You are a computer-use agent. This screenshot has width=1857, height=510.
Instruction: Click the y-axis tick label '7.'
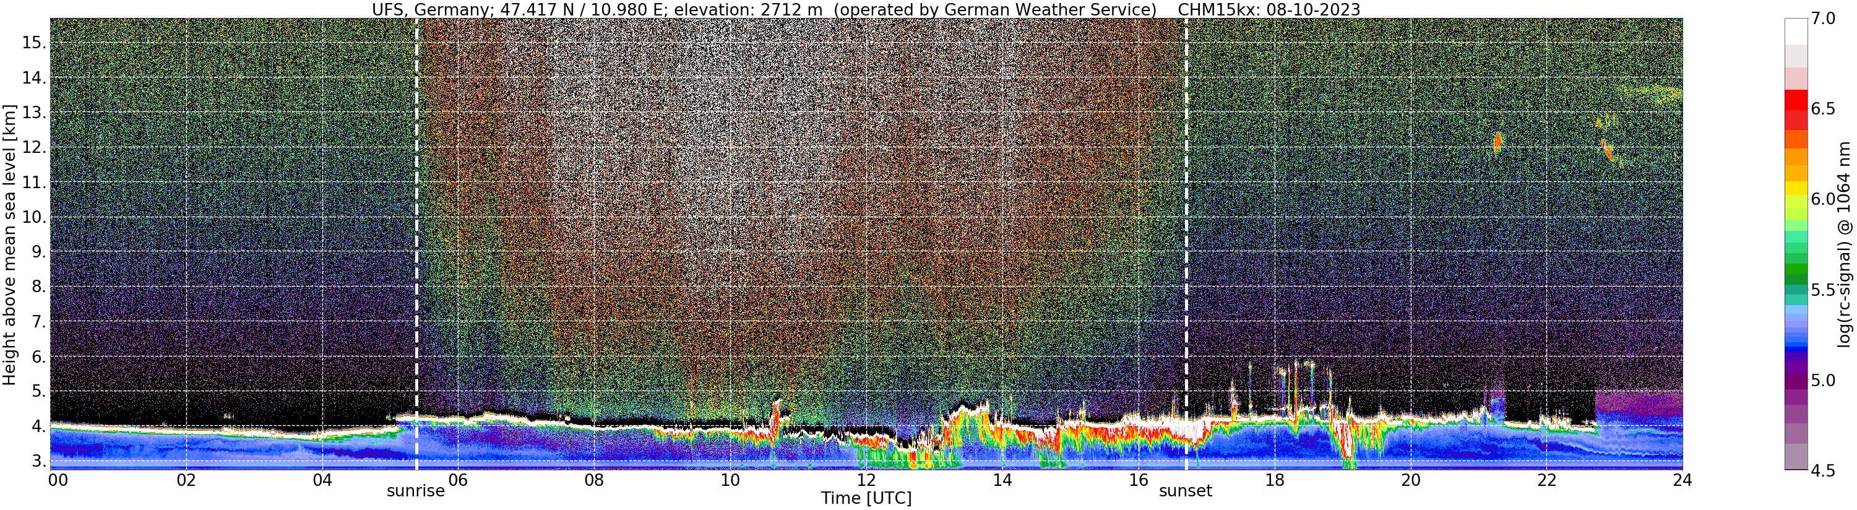pyautogui.click(x=39, y=322)
